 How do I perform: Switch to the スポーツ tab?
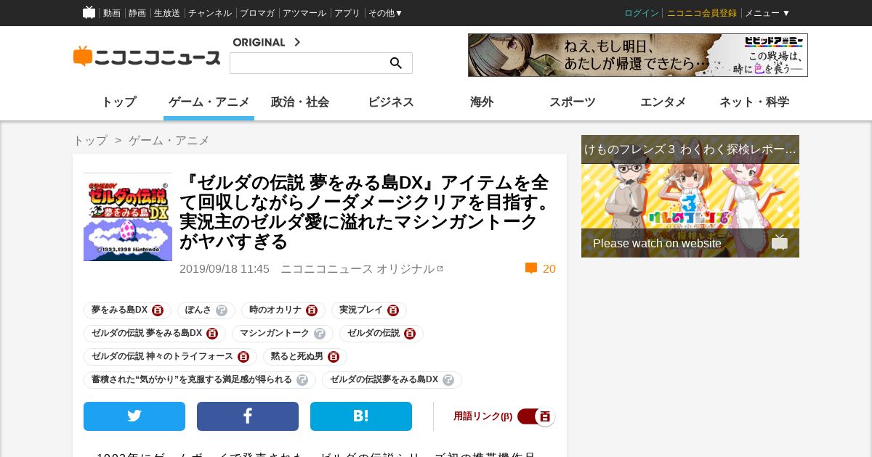(x=573, y=102)
